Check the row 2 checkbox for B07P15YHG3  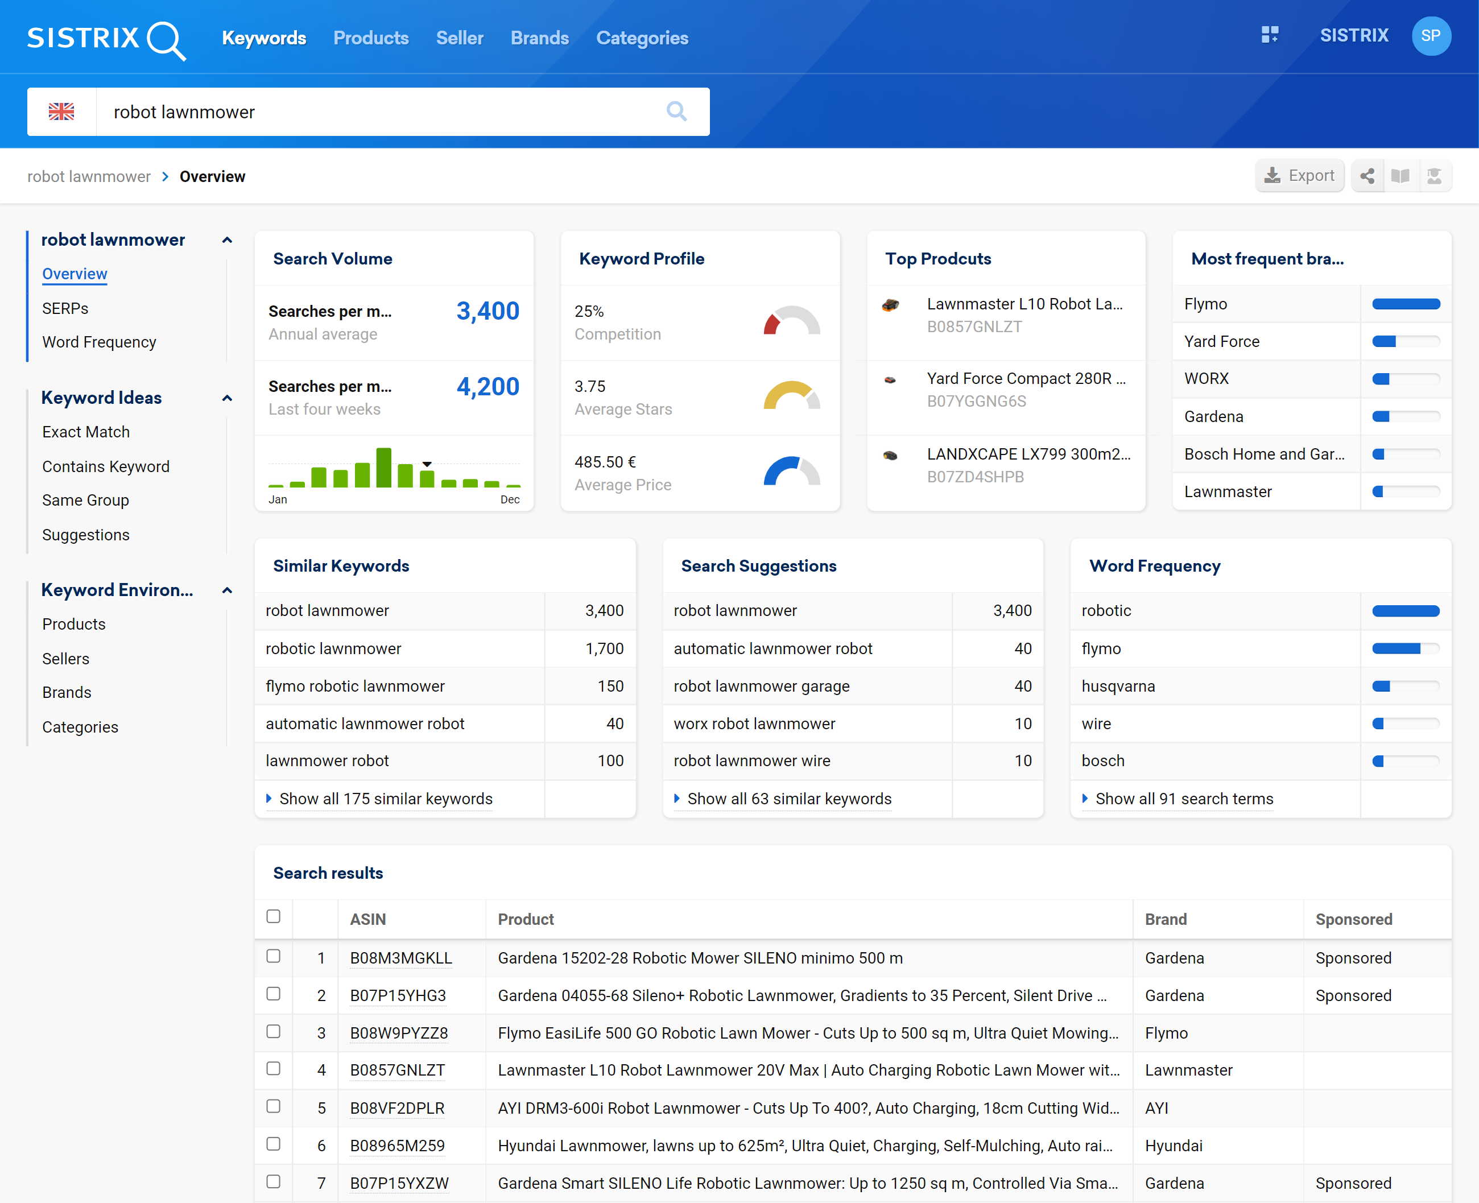coord(274,994)
